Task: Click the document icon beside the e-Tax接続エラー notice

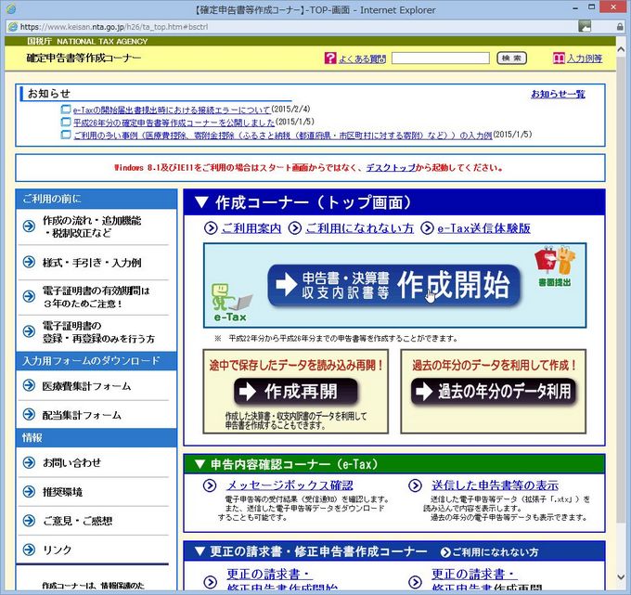Action: [65, 109]
